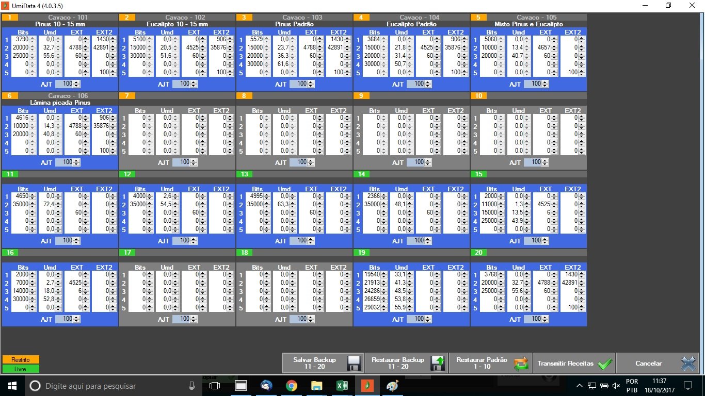Click Transmitir Receitas button
This screenshot has width=705, height=396.
click(573, 363)
